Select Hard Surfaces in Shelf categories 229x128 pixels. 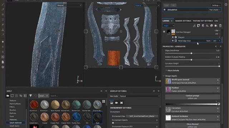click(15, 104)
